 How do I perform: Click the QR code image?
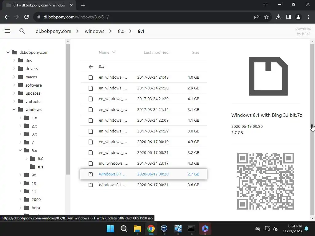(265, 181)
